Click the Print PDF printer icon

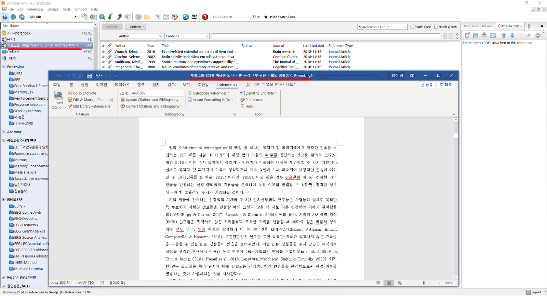click(x=484, y=35)
